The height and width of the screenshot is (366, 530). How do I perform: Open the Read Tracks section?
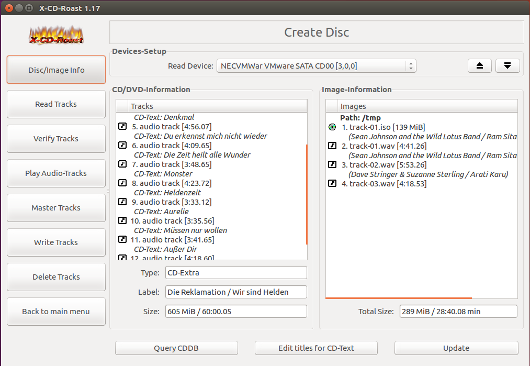(56, 104)
